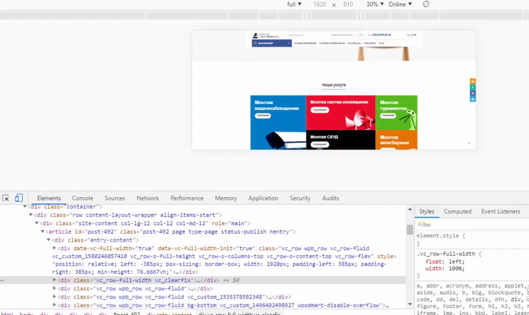Open the Online network throttling dropdown
The image size is (529, 315).
click(x=400, y=4)
